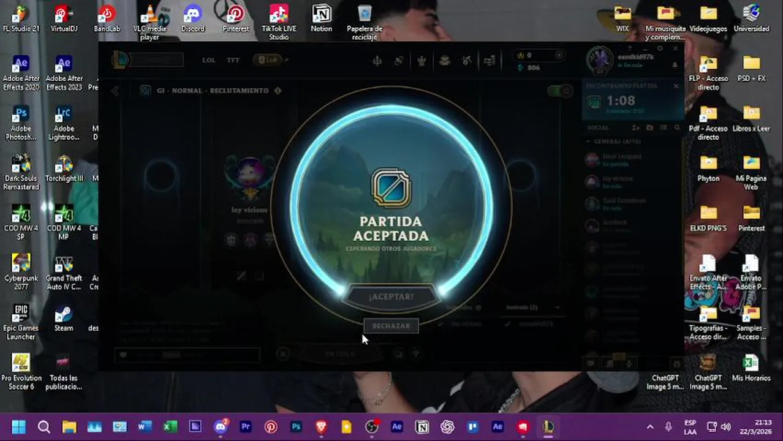Viewport: 783px width, 441px height.
Task: Decline the match with RECHAZAR
Action: (x=391, y=326)
